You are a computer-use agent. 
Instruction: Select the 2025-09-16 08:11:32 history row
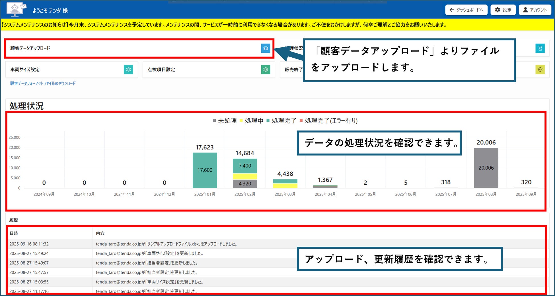(x=276, y=244)
